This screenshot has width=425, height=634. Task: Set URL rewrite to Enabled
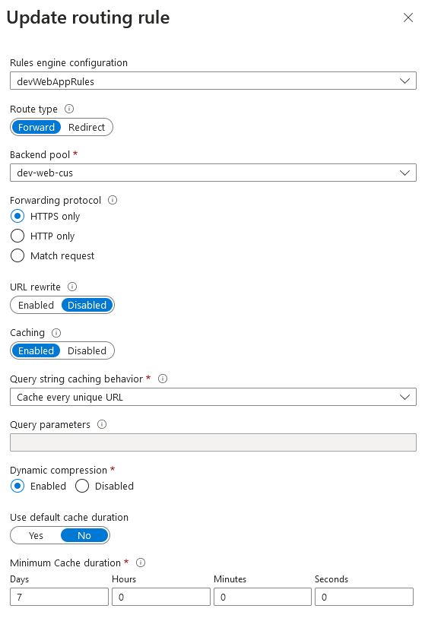36,306
